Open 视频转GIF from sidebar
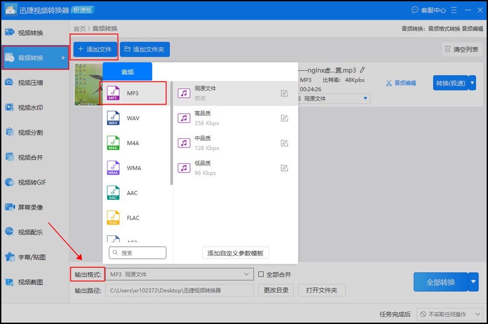The width and height of the screenshot is (488, 324). (x=31, y=183)
